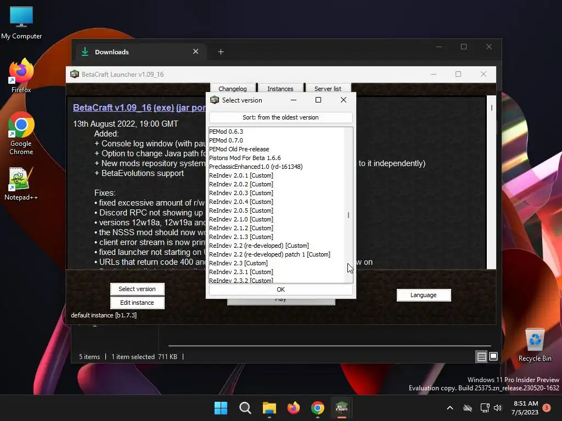Select ReIndev 2.0.5 [Custom]
The image size is (562, 421).
pyautogui.click(x=277, y=210)
